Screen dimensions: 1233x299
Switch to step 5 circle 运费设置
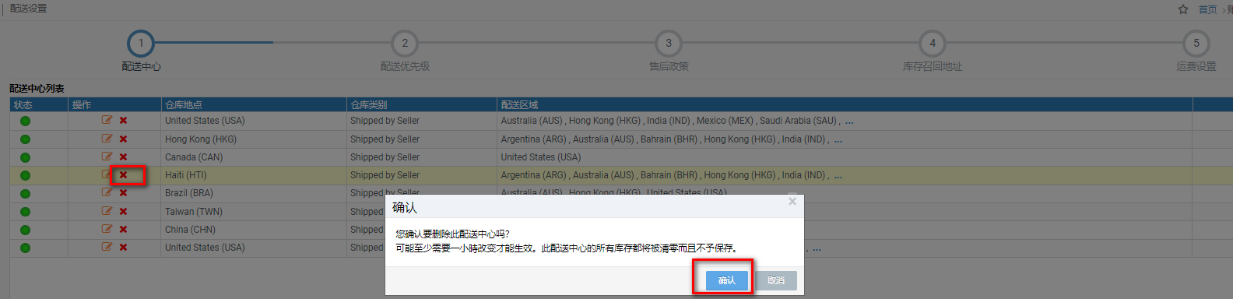click(1196, 43)
